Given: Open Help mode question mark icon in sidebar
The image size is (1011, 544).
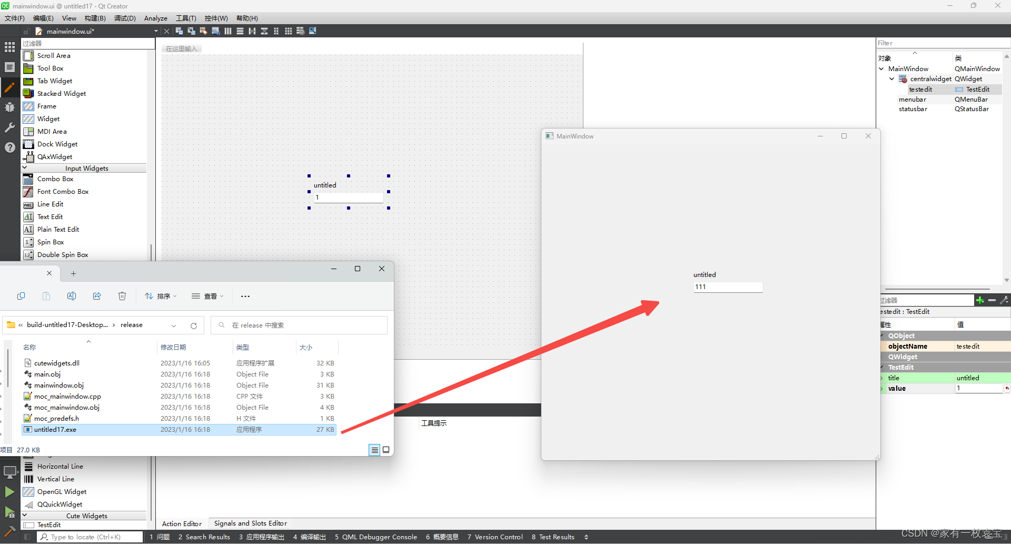Looking at the screenshot, I should tap(9, 147).
